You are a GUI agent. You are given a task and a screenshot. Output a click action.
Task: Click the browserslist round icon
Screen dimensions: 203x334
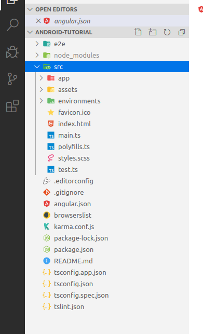click(47, 215)
